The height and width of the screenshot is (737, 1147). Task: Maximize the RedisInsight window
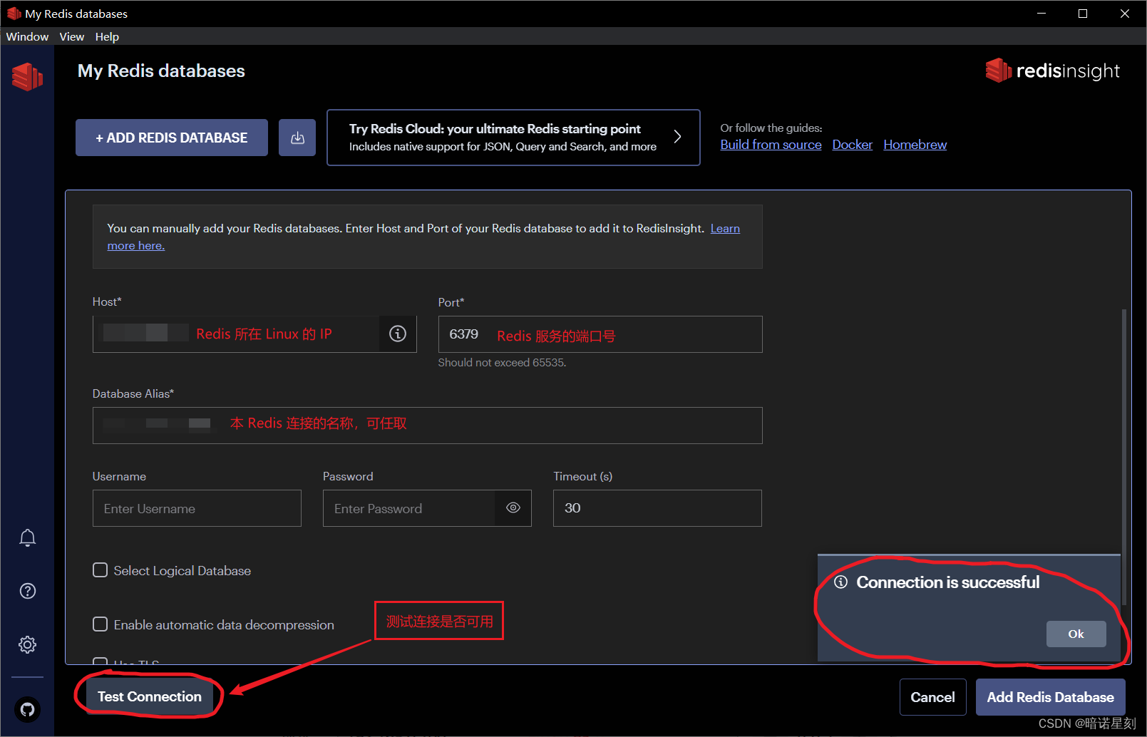coord(1083,14)
